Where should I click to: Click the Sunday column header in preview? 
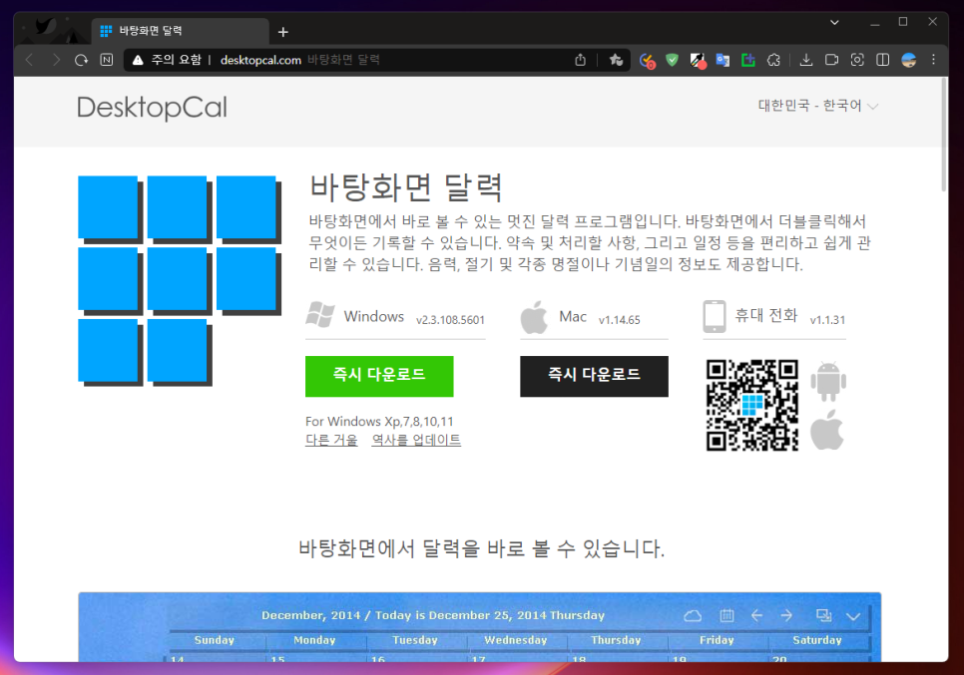(214, 640)
